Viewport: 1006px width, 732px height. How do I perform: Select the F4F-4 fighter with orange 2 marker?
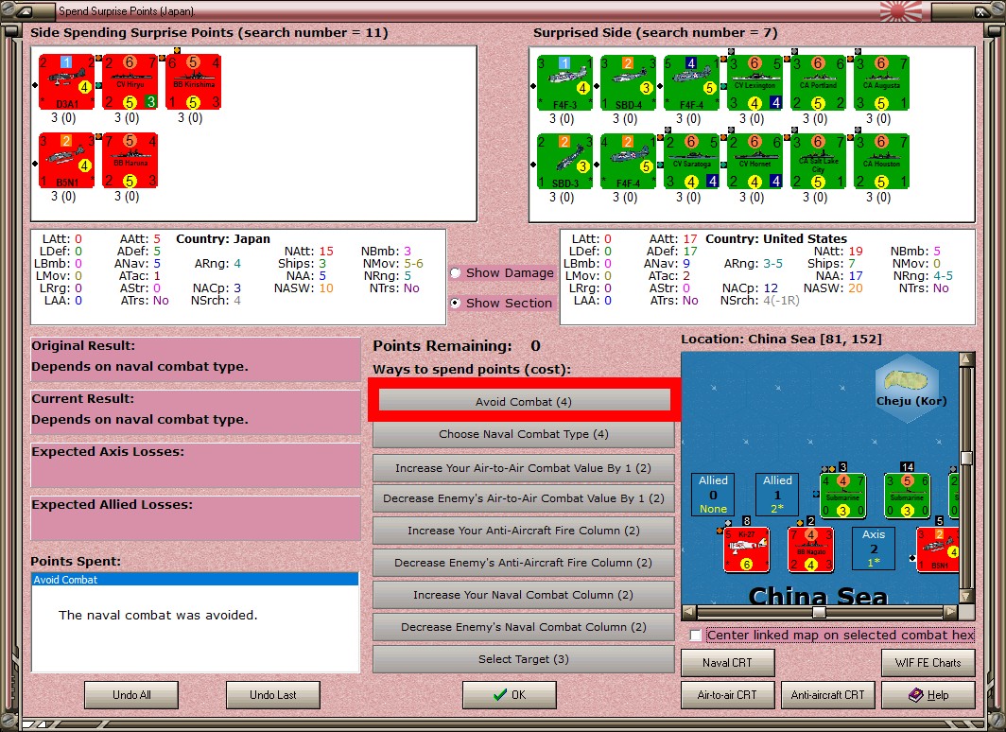click(x=628, y=161)
